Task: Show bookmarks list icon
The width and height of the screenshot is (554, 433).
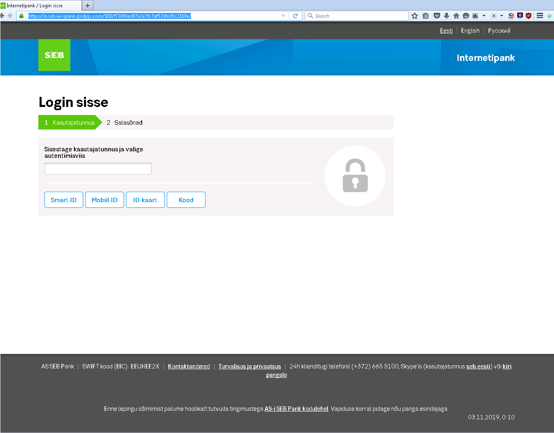Action: point(426,16)
